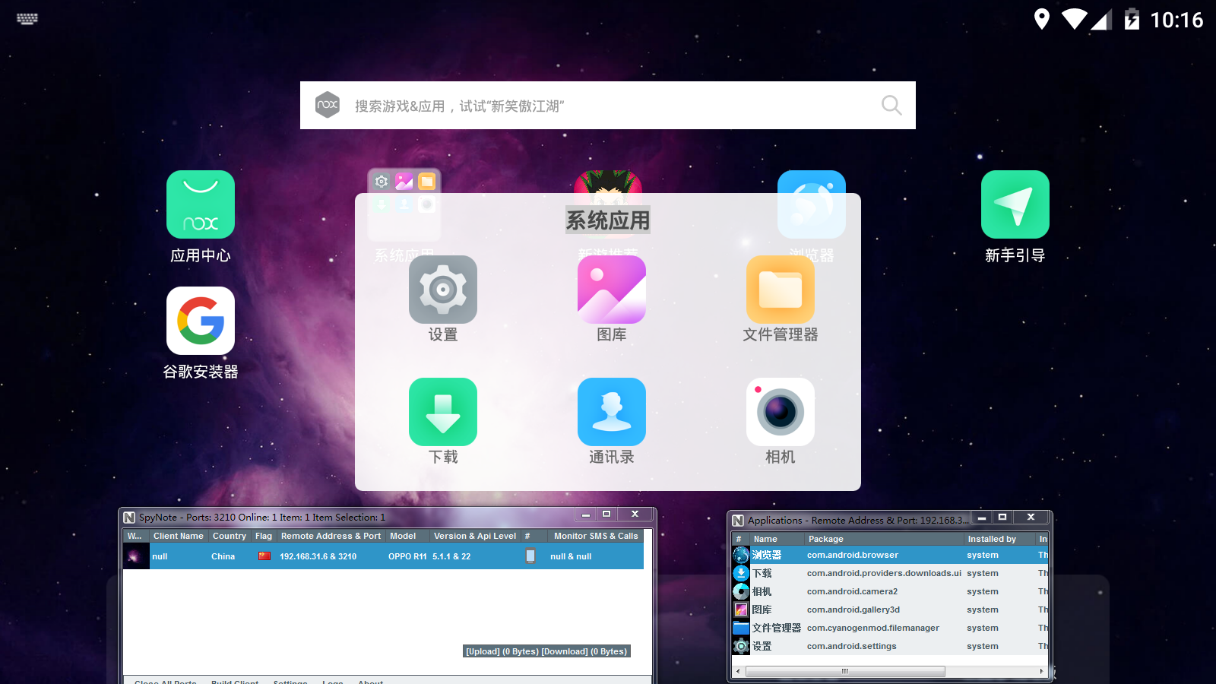Open the Nox 应用中心 app center

tap(201, 204)
